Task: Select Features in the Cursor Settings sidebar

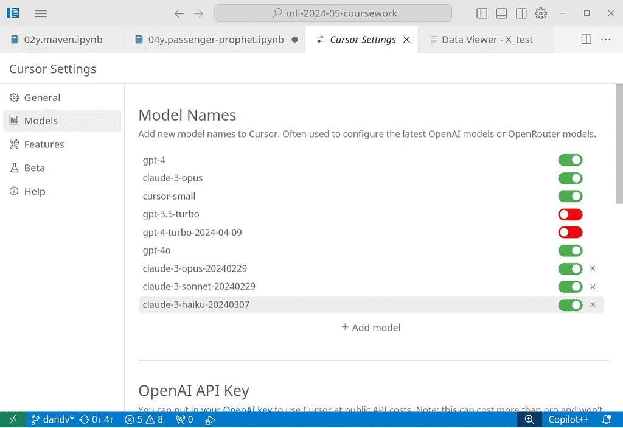Action: coord(44,144)
